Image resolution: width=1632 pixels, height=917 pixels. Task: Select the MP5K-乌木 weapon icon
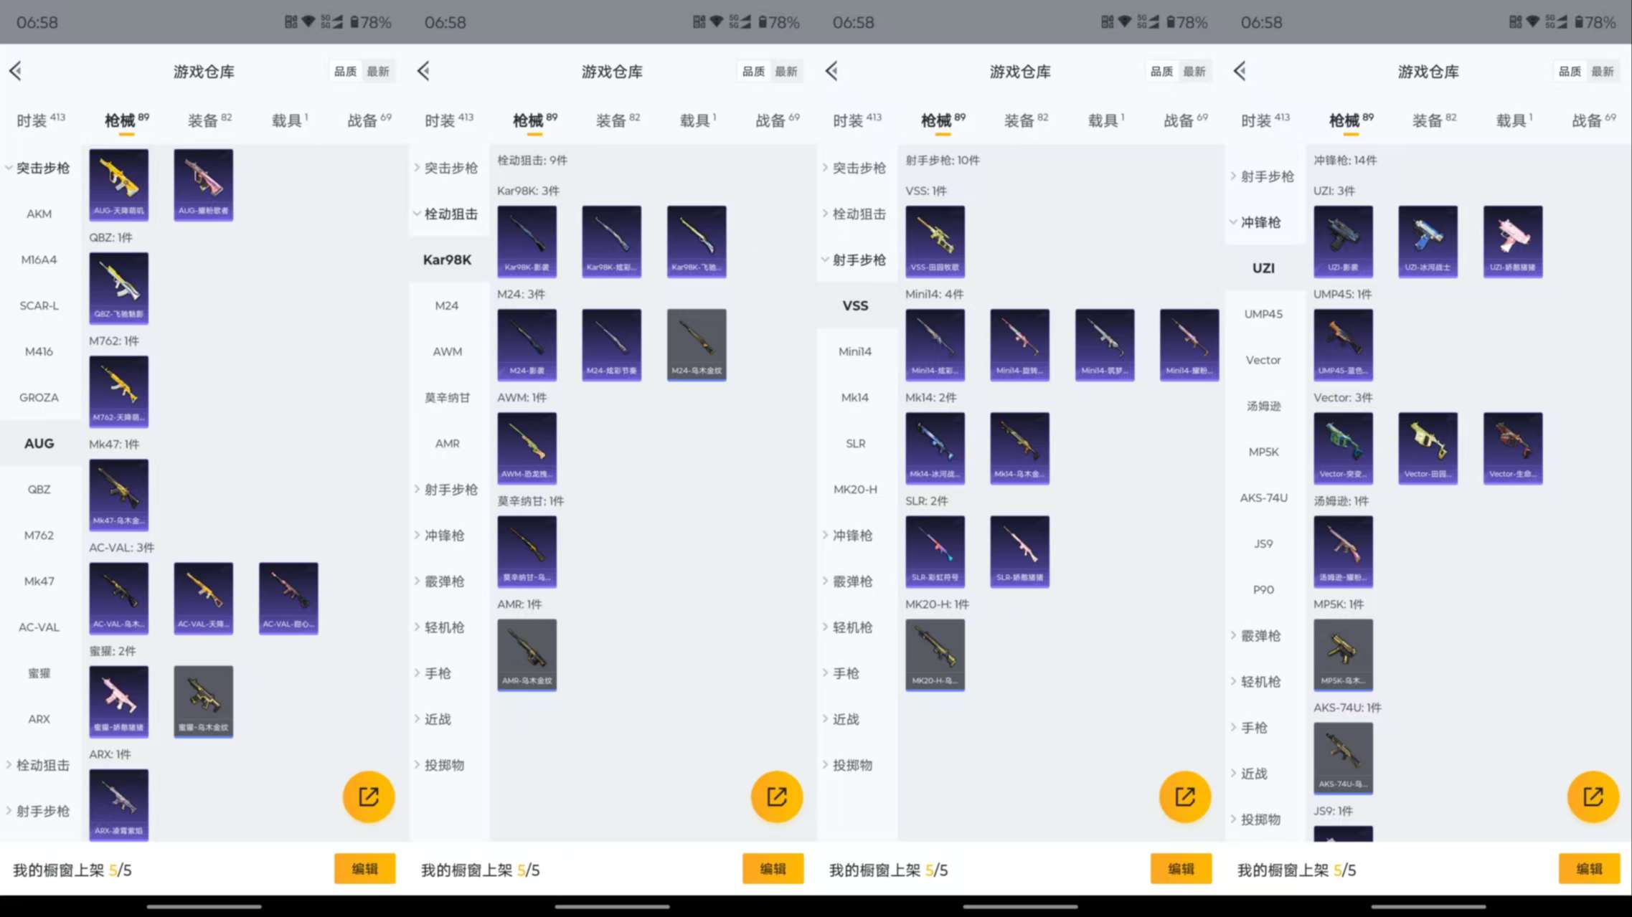1342,654
